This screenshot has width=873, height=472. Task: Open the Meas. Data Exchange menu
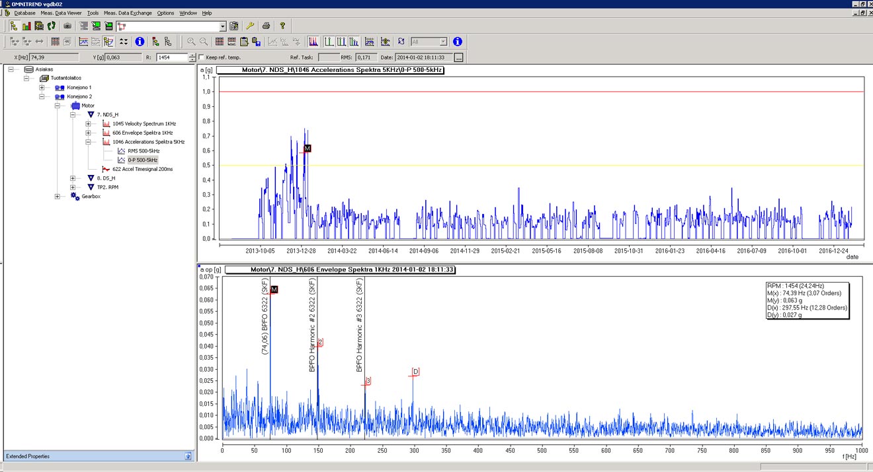click(128, 13)
